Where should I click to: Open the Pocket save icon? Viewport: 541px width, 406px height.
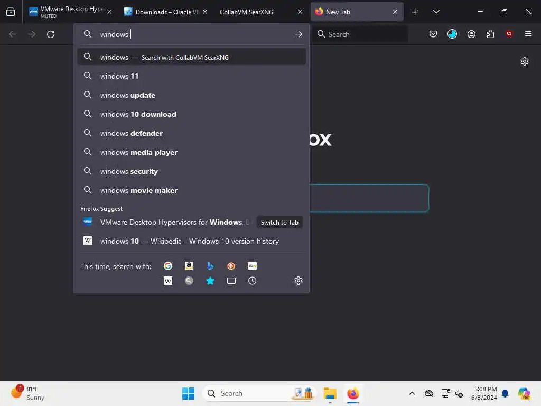coord(433,34)
